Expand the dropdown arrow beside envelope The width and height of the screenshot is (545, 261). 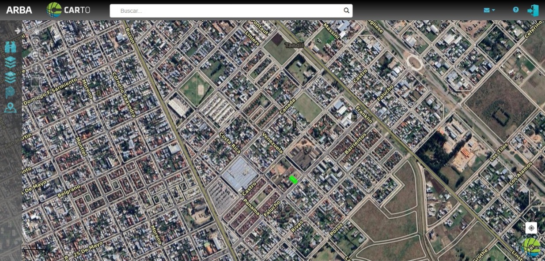coord(493,10)
